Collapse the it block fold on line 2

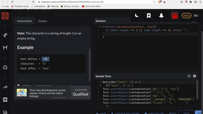click(101, 85)
